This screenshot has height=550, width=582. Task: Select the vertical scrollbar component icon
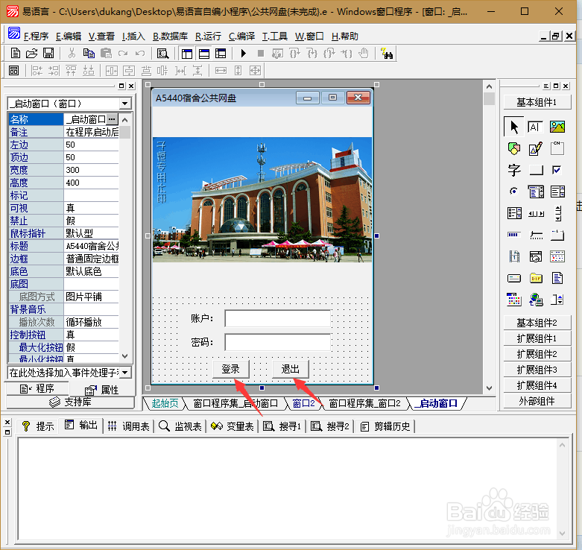(558, 213)
